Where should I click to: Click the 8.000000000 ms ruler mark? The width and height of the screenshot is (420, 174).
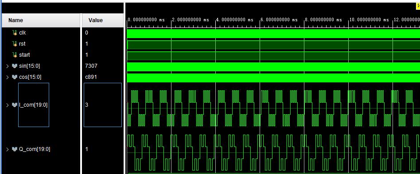pyautogui.click(x=323, y=20)
